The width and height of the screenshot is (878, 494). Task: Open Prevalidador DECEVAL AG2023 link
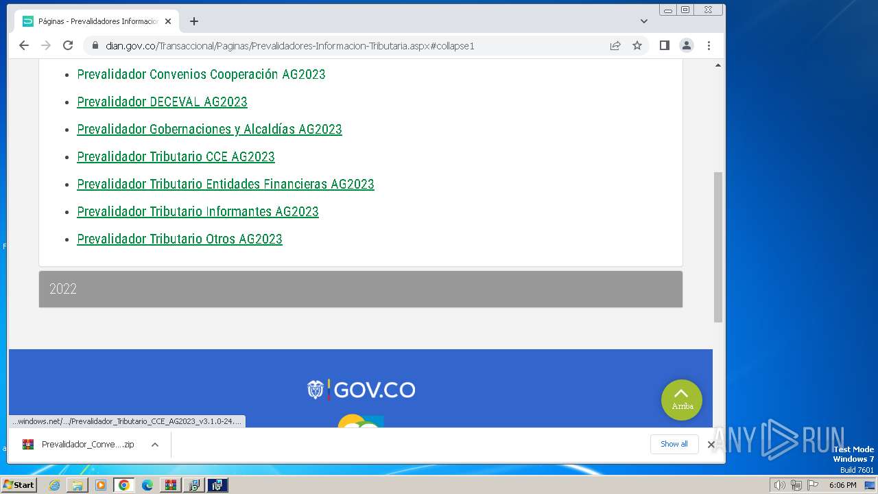[x=162, y=102]
